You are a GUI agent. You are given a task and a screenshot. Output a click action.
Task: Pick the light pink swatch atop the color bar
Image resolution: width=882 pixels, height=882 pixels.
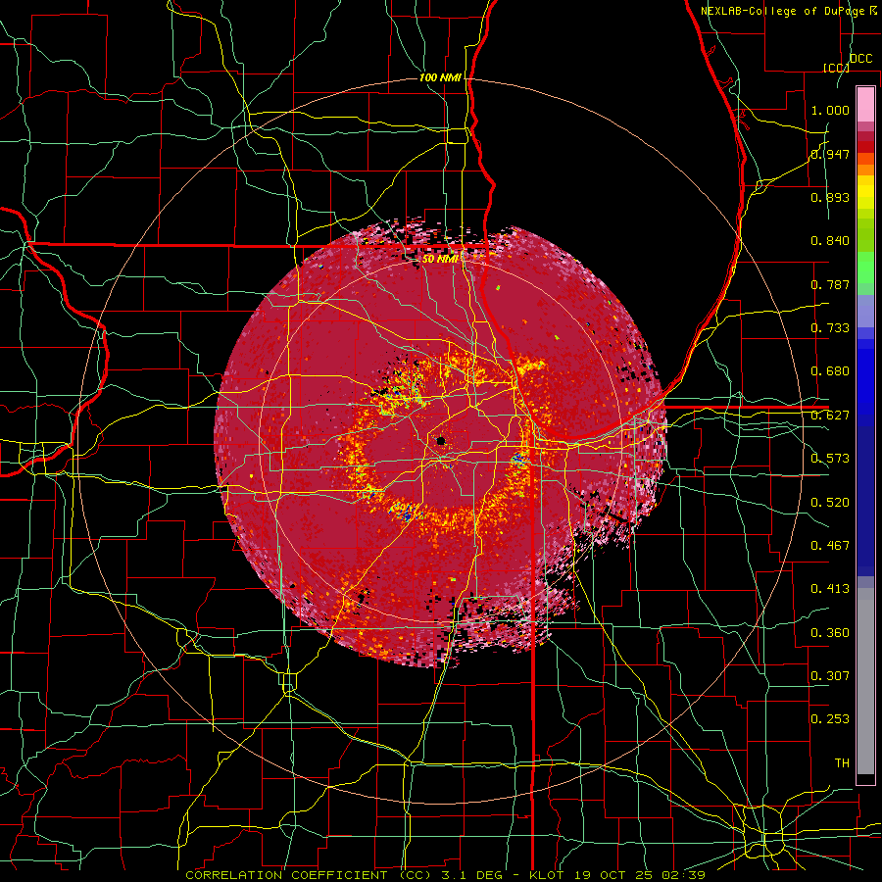(865, 104)
